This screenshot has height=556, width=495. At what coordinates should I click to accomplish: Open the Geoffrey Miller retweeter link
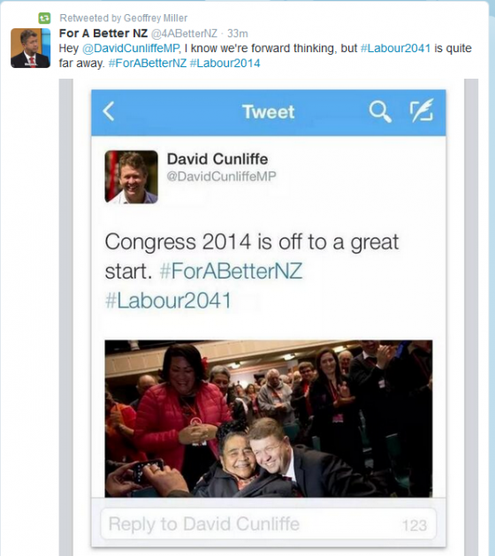tap(156, 18)
